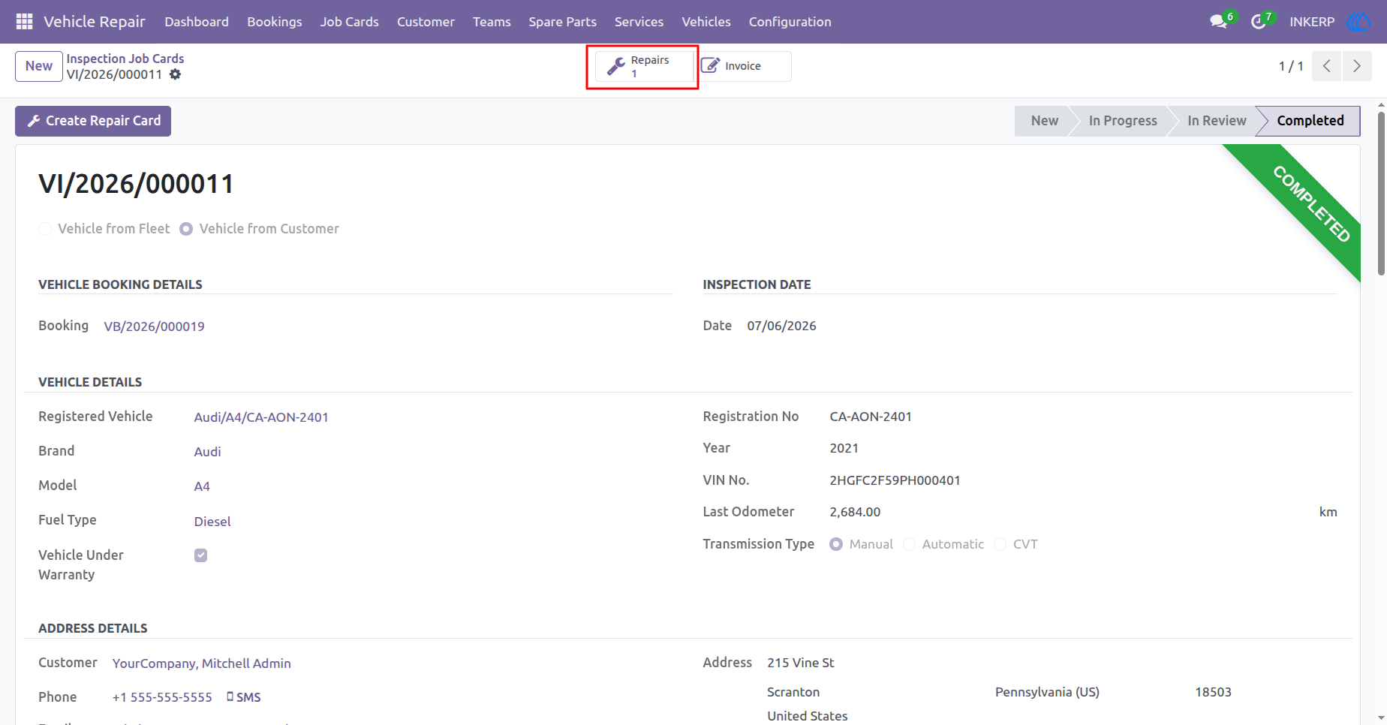The height and width of the screenshot is (725, 1387).
Task: Set status to In Progress stage
Action: pos(1123,121)
